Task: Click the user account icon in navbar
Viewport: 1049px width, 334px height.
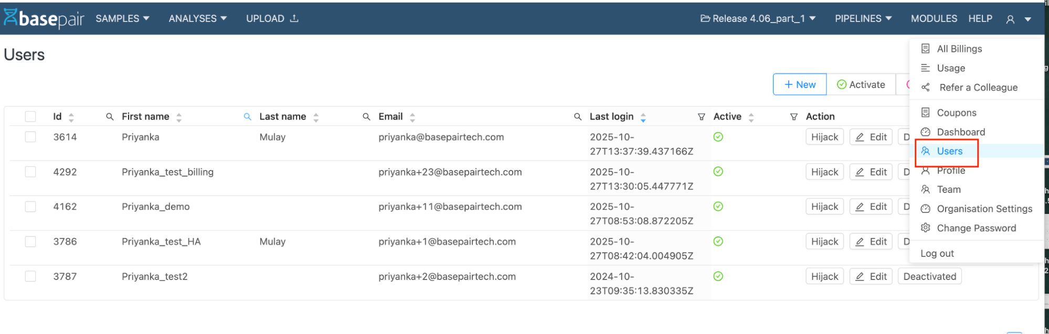Action: (x=1010, y=19)
